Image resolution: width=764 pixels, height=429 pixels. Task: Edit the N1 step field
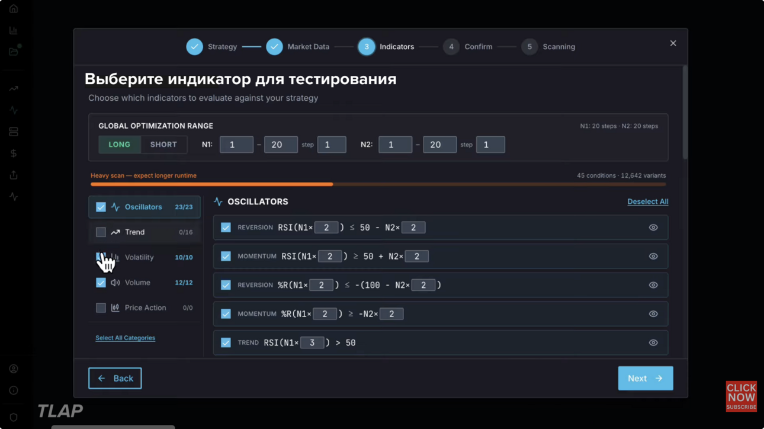coord(332,145)
